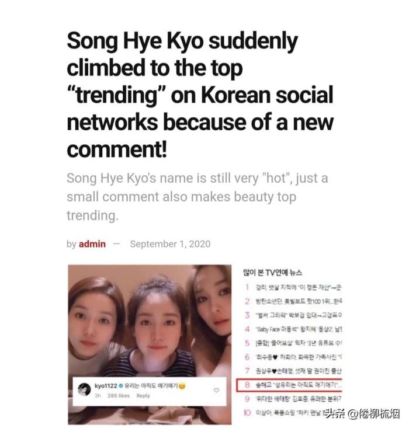
Task: Click the 많이 본 TV연예 뉴스 heading
Action: [273, 273]
